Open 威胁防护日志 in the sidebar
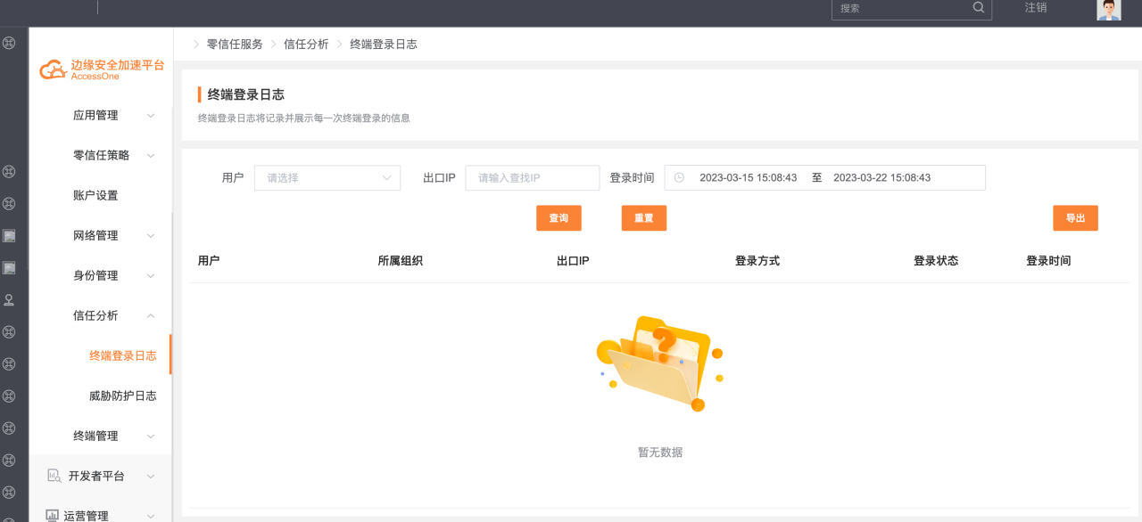 click(x=123, y=396)
